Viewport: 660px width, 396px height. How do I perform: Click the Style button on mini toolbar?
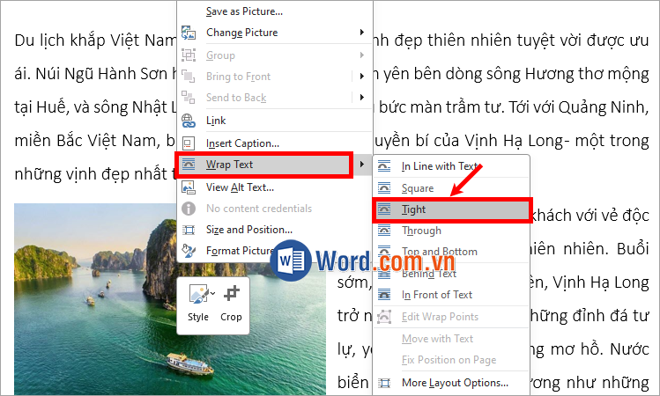[198, 304]
